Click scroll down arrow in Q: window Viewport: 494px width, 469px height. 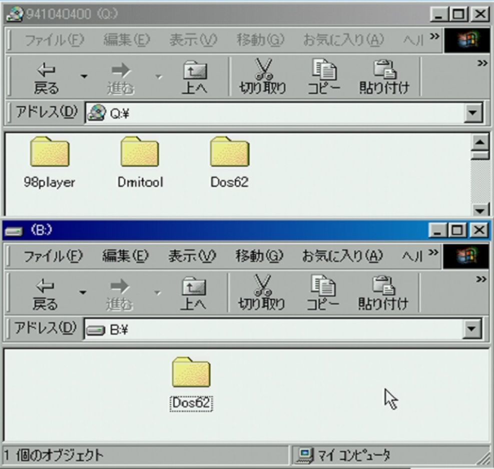coord(480,209)
